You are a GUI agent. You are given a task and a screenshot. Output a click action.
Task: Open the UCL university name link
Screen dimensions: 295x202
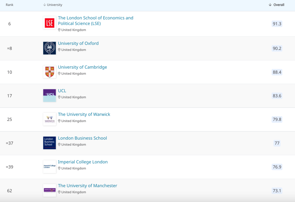pyautogui.click(x=62, y=91)
